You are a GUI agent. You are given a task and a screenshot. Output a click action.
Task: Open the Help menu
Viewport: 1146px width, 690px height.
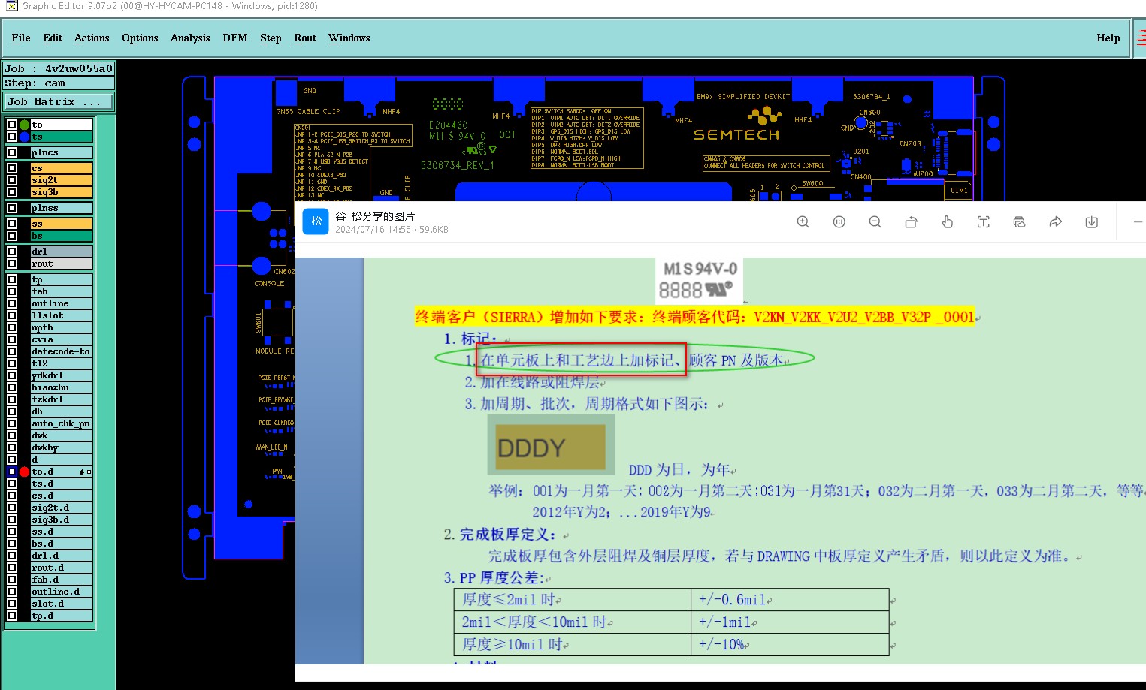(1108, 38)
